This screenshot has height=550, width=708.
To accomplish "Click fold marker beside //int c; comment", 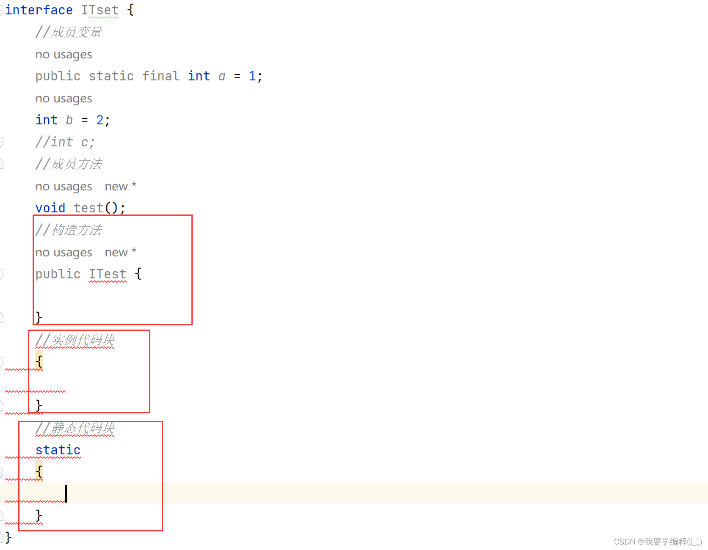I will [1, 142].
